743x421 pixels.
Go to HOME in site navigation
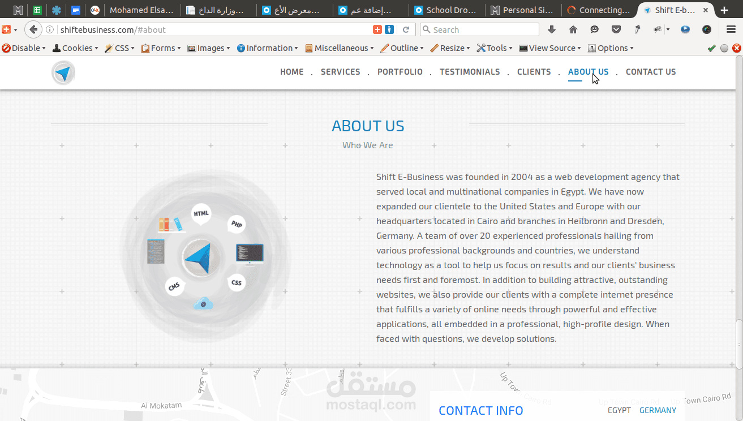(292, 72)
